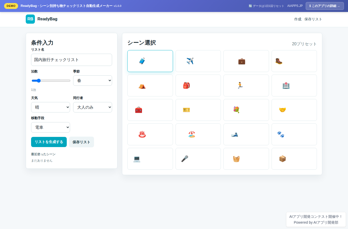The width and height of the screenshot is (348, 229).
Task: Click the DEMO badge
Action: [11, 6]
